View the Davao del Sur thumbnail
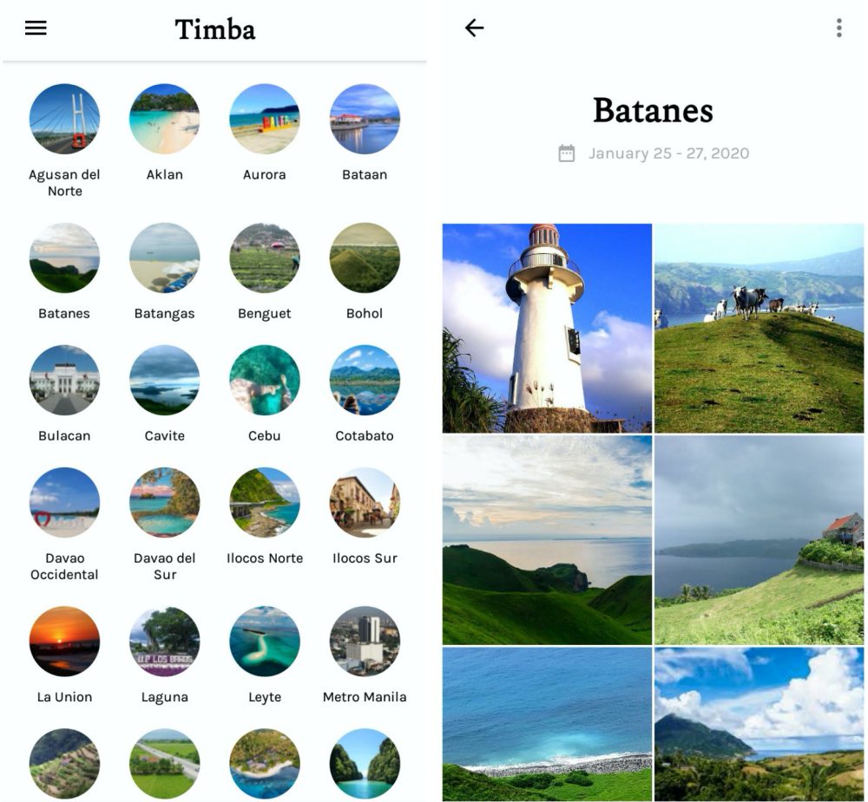The height and width of the screenshot is (802, 868). point(164,502)
